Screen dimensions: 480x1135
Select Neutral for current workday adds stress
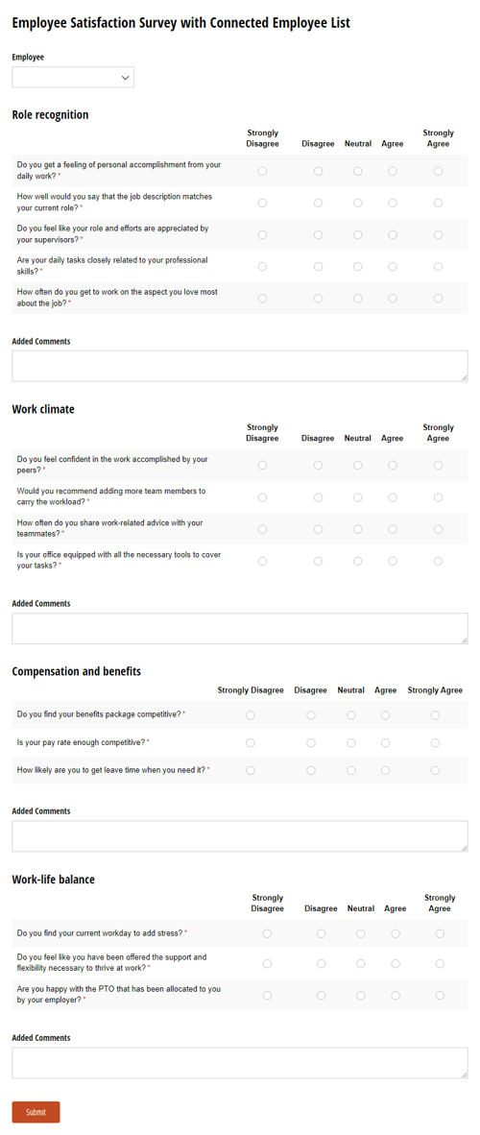pyautogui.click(x=361, y=933)
